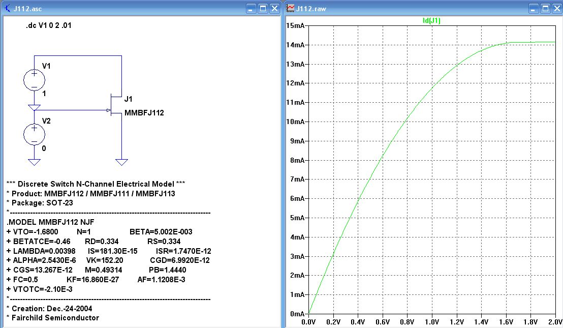Click the 1.6V label on horizontal axis
Screen dimensions: 563x328
506,322
